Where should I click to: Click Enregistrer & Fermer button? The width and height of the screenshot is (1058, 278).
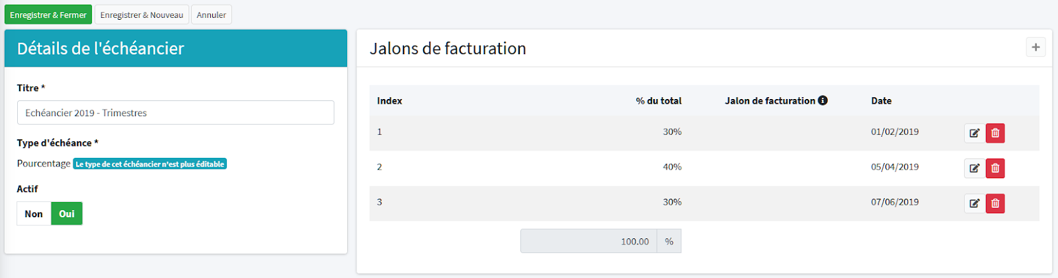(x=48, y=15)
